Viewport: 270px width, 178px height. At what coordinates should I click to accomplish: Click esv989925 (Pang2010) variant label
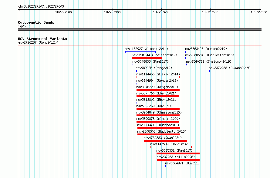pyautogui.click(x=154, y=68)
